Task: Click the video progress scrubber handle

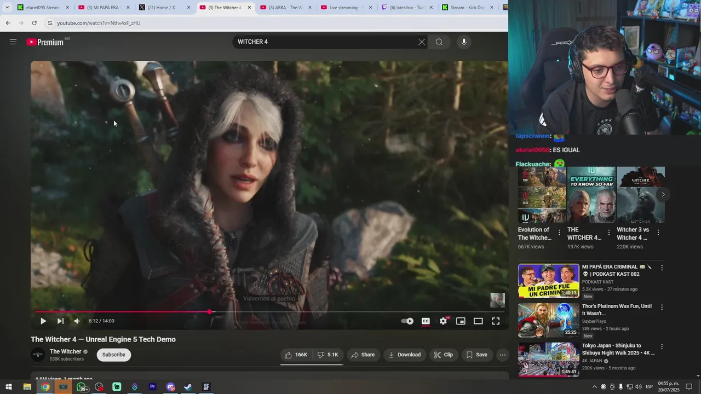Action: point(209,312)
